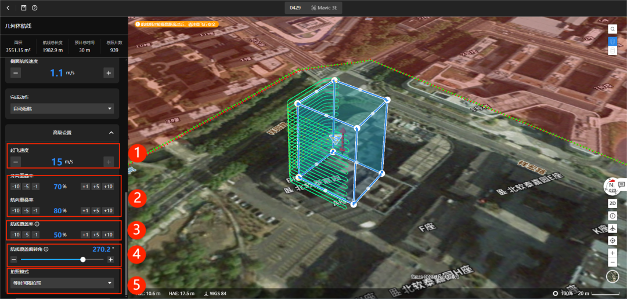This screenshot has width=627, height=299.
Task: Open the map search magnifier icon
Action: click(612, 29)
